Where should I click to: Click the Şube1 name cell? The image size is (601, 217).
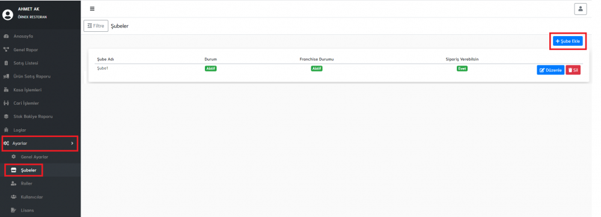[x=103, y=69]
